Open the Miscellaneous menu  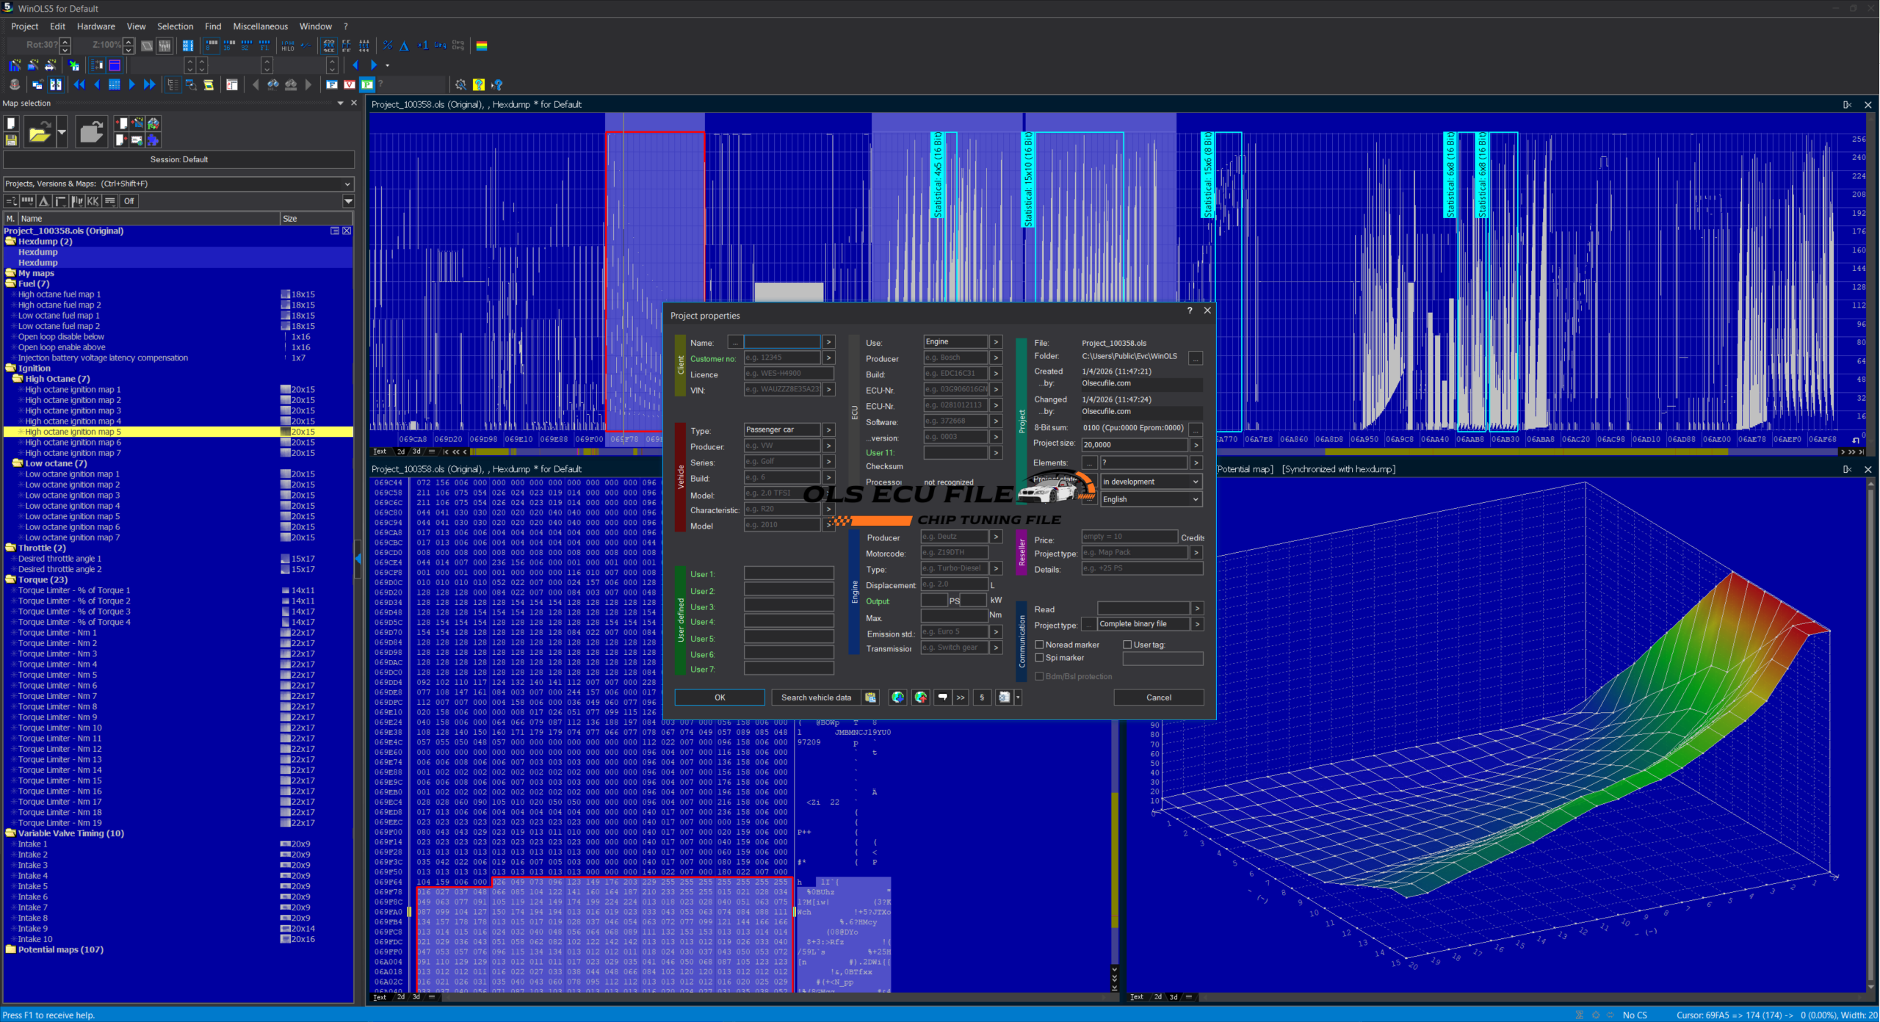(x=260, y=26)
